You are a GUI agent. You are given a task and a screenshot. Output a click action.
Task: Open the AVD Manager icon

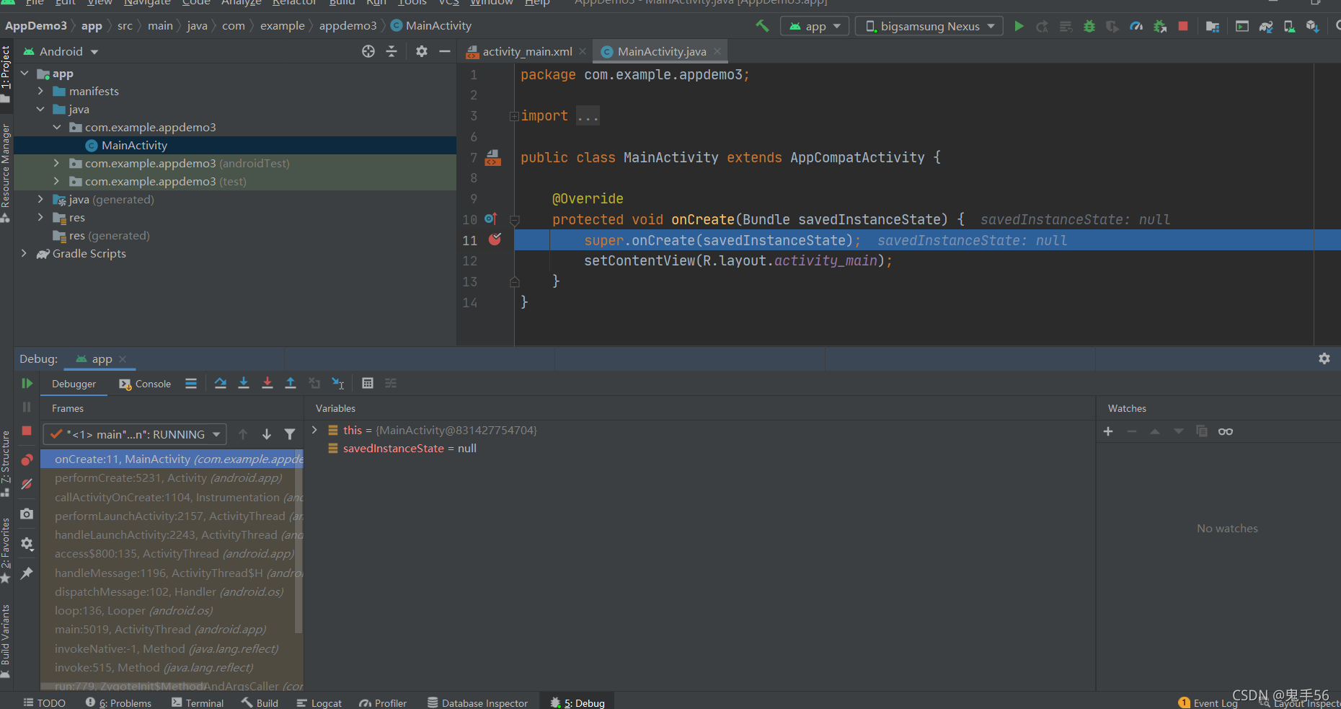click(1289, 26)
